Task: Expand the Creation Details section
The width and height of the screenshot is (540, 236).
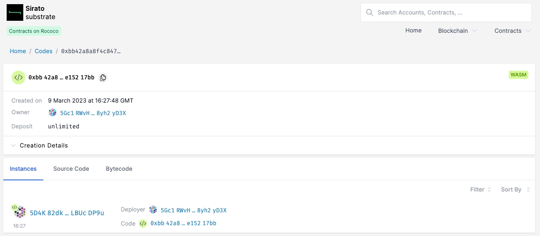Action: 39,145
